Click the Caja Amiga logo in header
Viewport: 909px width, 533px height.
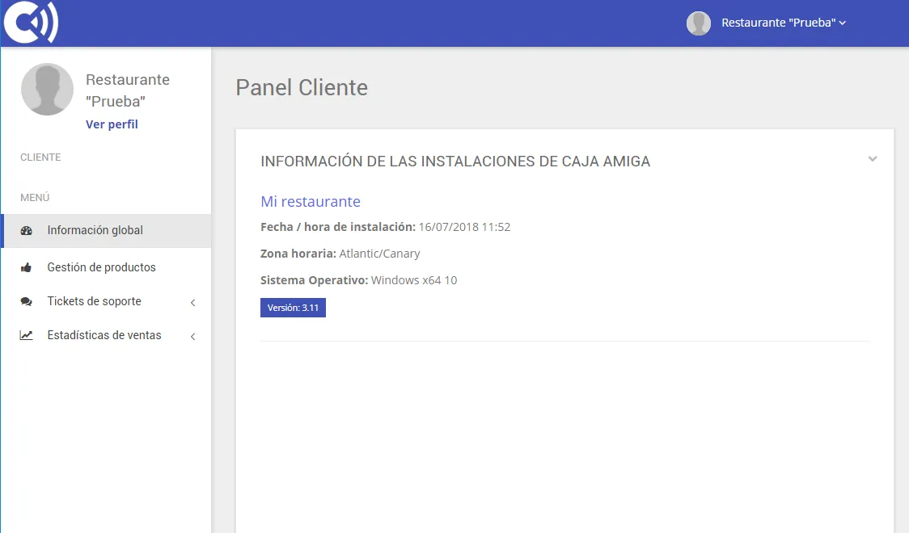(31, 22)
